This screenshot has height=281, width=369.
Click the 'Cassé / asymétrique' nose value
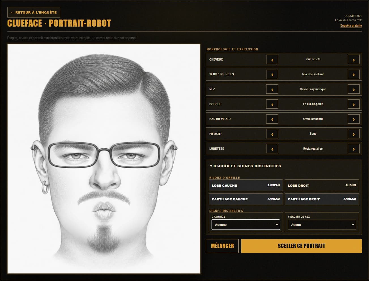point(313,89)
